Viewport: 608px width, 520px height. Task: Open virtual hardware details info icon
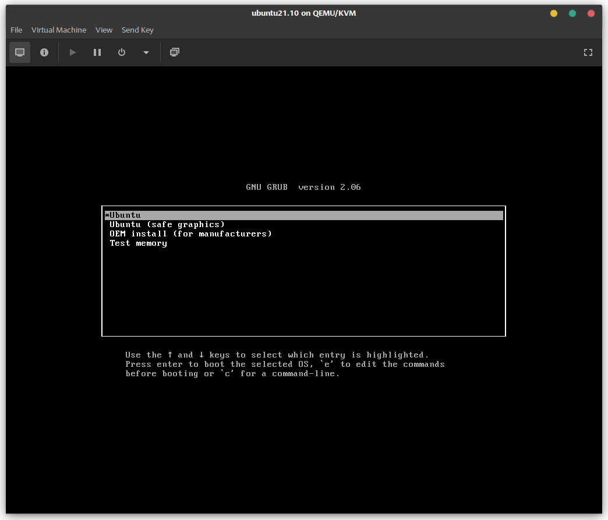point(44,52)
